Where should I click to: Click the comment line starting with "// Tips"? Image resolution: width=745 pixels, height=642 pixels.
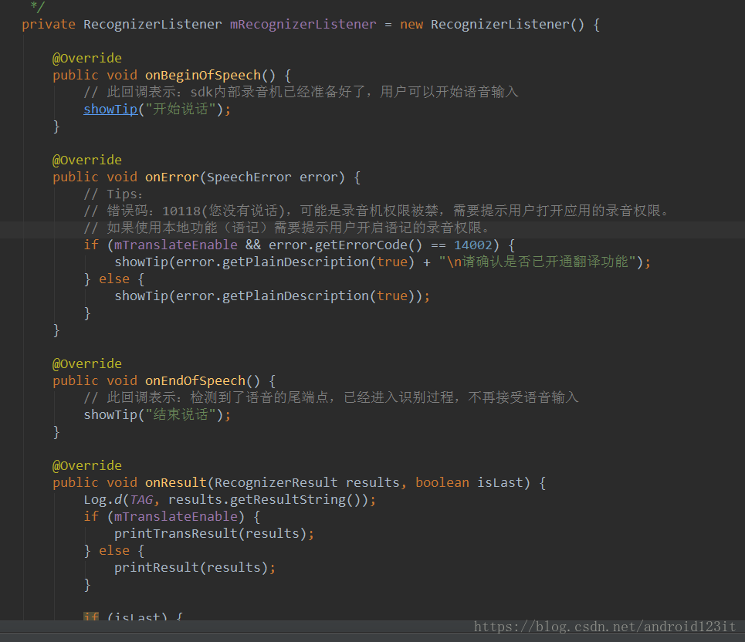(113, 194)
